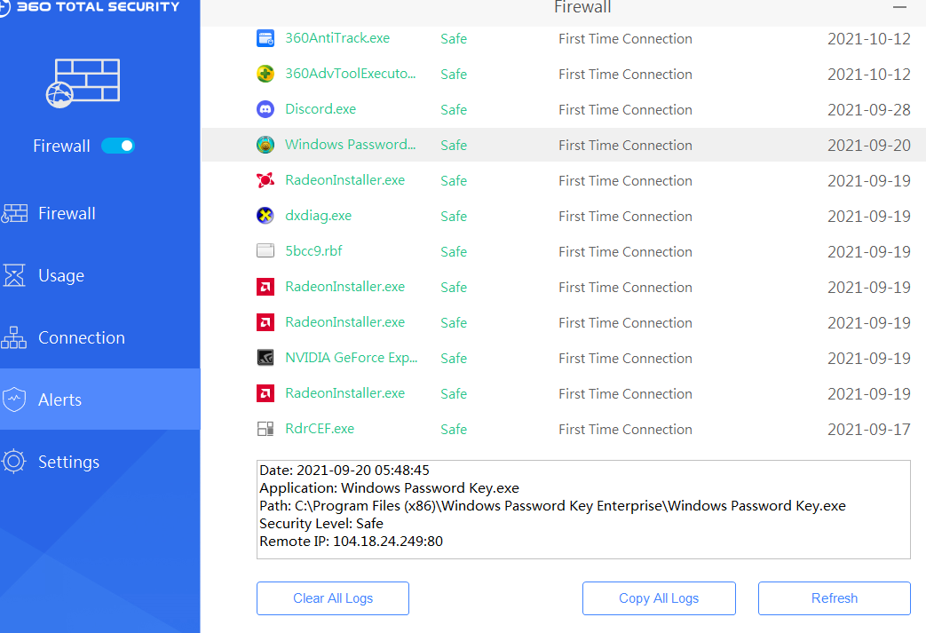Turn off the Firewall switch
Screen dimensions: 926x633
click(x=118, y=146)
